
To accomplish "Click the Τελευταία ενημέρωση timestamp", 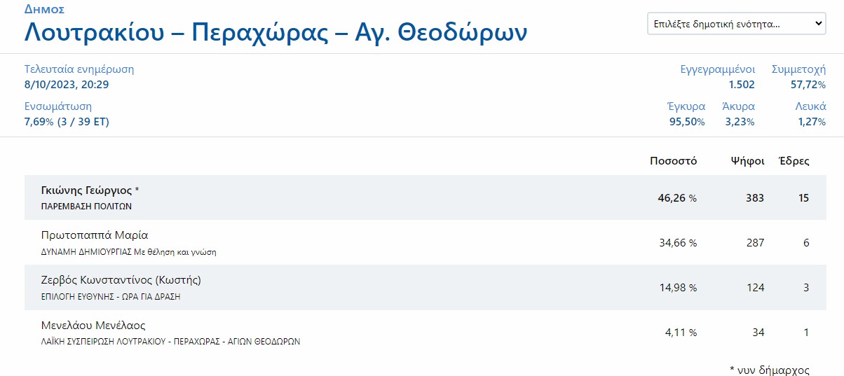I will click(67, 85).
